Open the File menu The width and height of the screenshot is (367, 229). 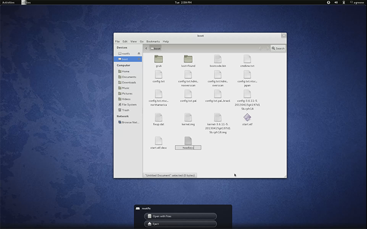(x=117, y=41)
